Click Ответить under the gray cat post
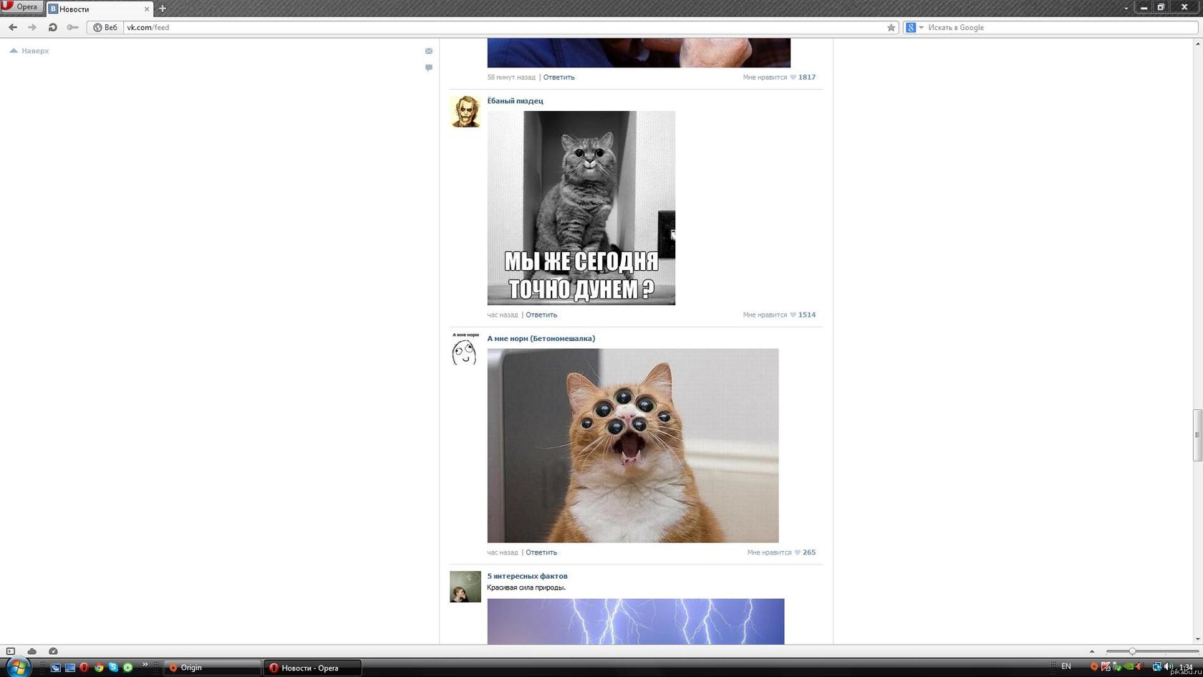 (x=541, y=315)
